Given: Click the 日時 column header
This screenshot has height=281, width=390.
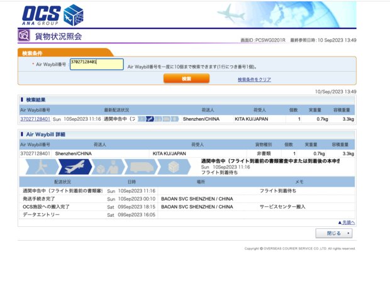Looking at the screenshot, I should (131, 182).
